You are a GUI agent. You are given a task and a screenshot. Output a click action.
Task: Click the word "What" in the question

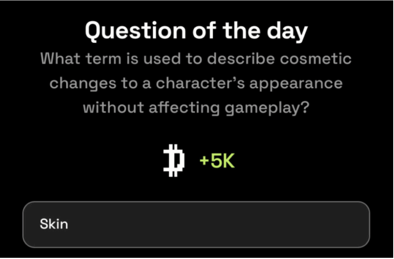point(59,59)
